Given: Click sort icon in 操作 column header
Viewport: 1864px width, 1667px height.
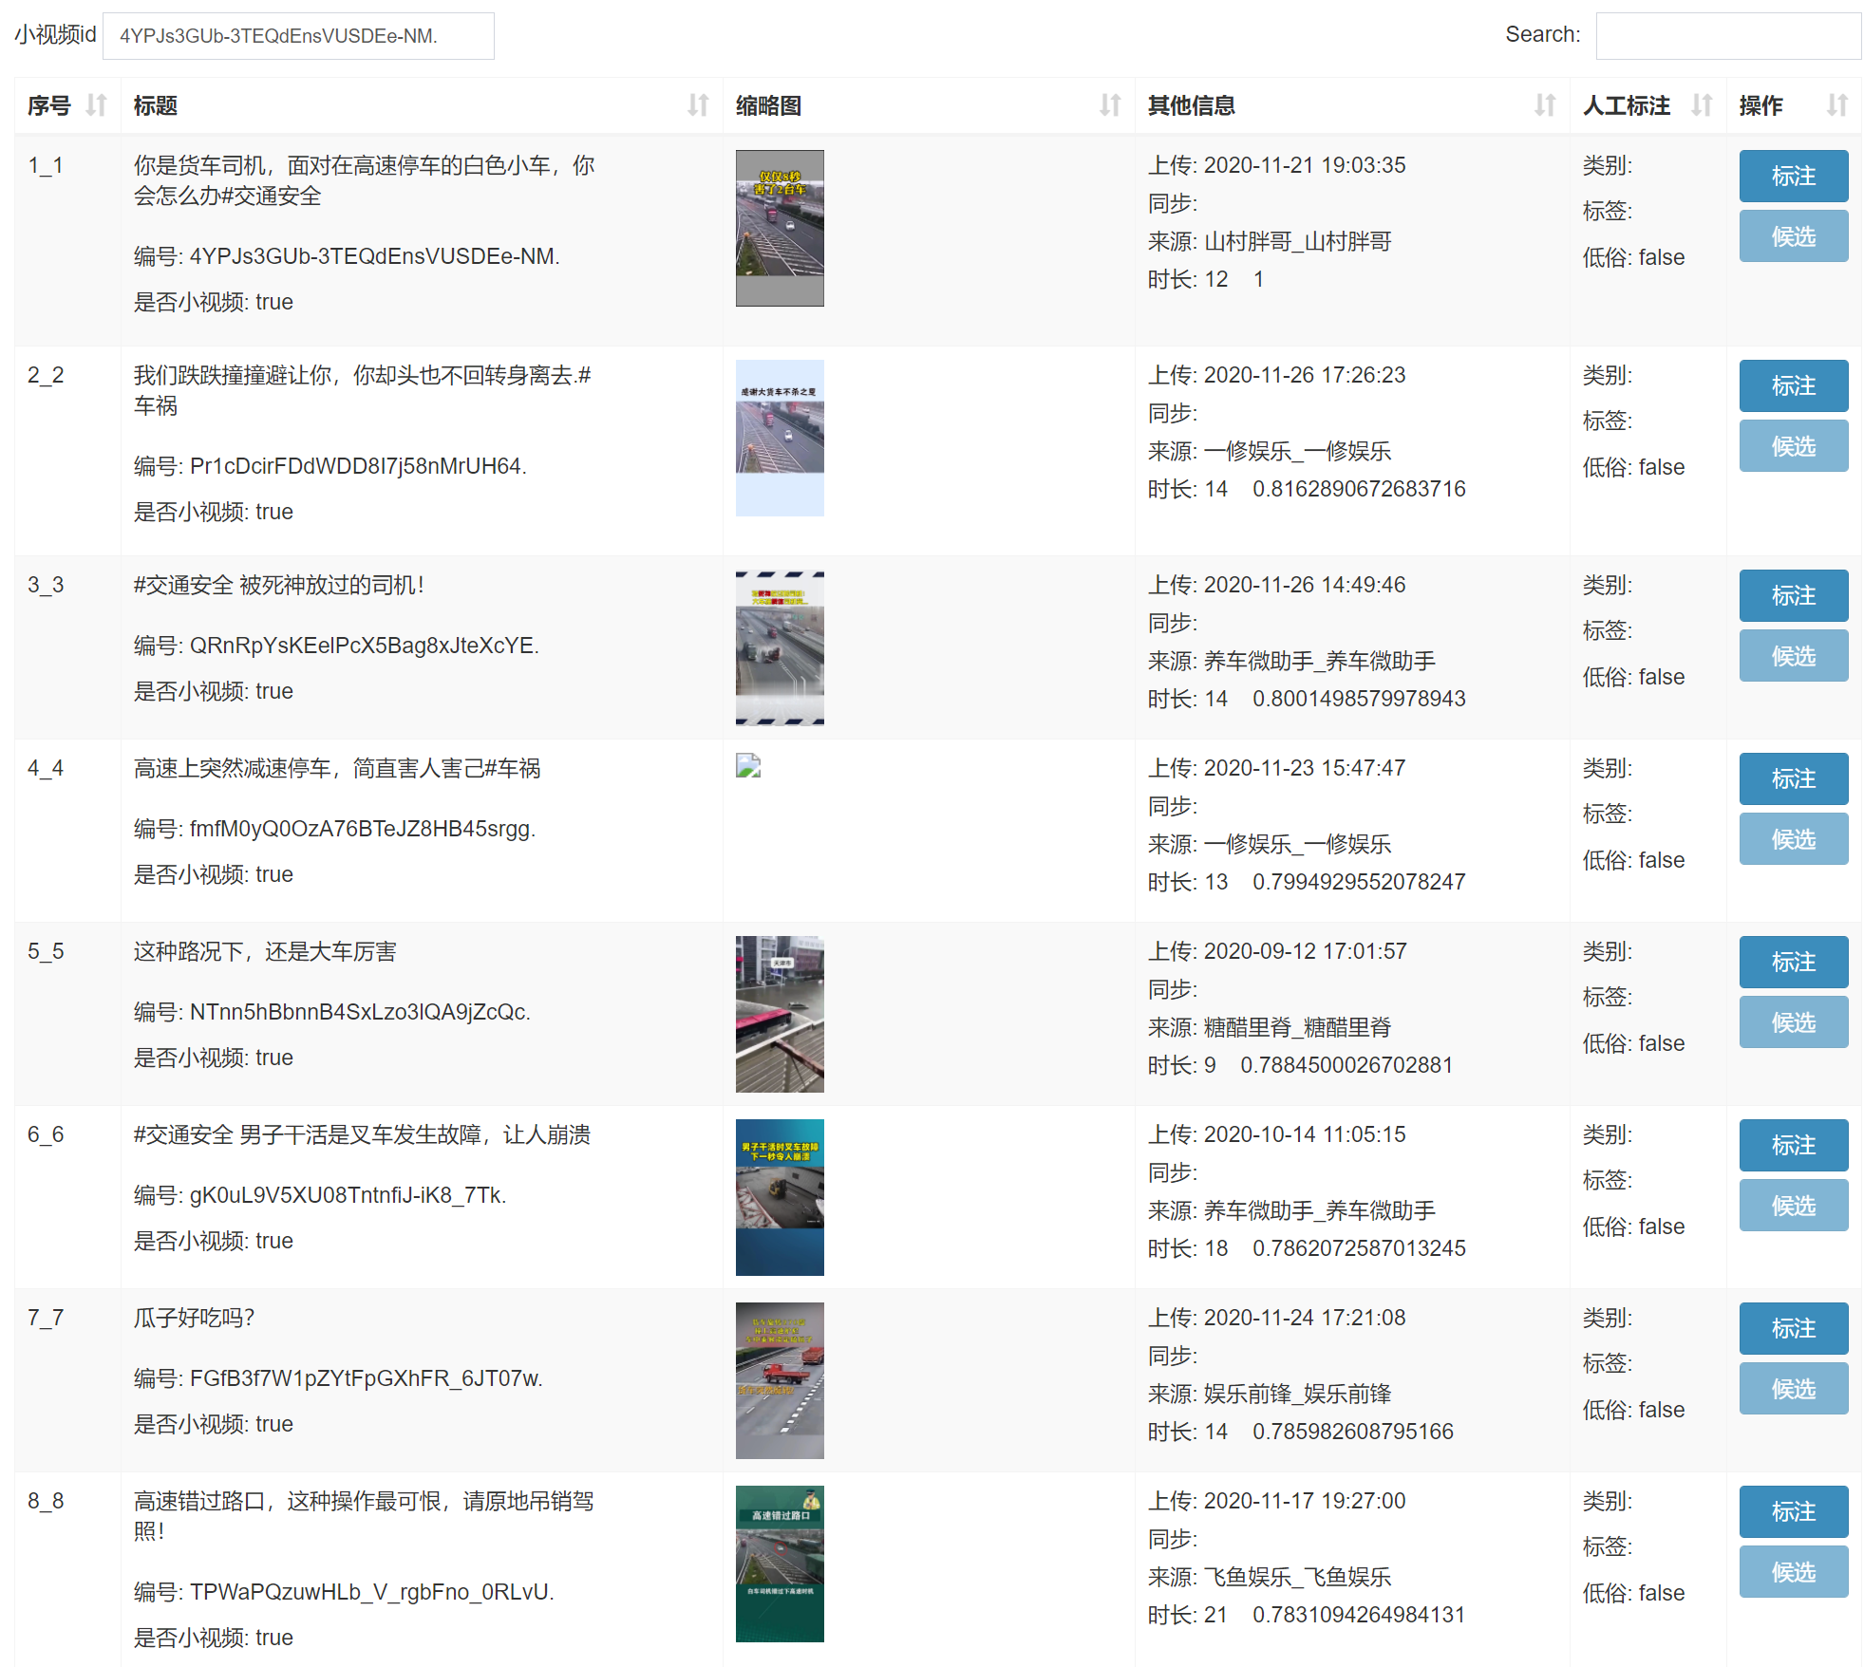Looking at the screenshot, I should click(x=1837, y=105).
